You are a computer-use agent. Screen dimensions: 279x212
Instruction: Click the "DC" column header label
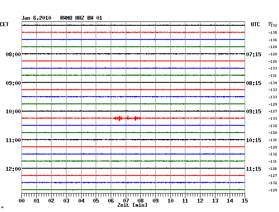[x=270, y=23]
